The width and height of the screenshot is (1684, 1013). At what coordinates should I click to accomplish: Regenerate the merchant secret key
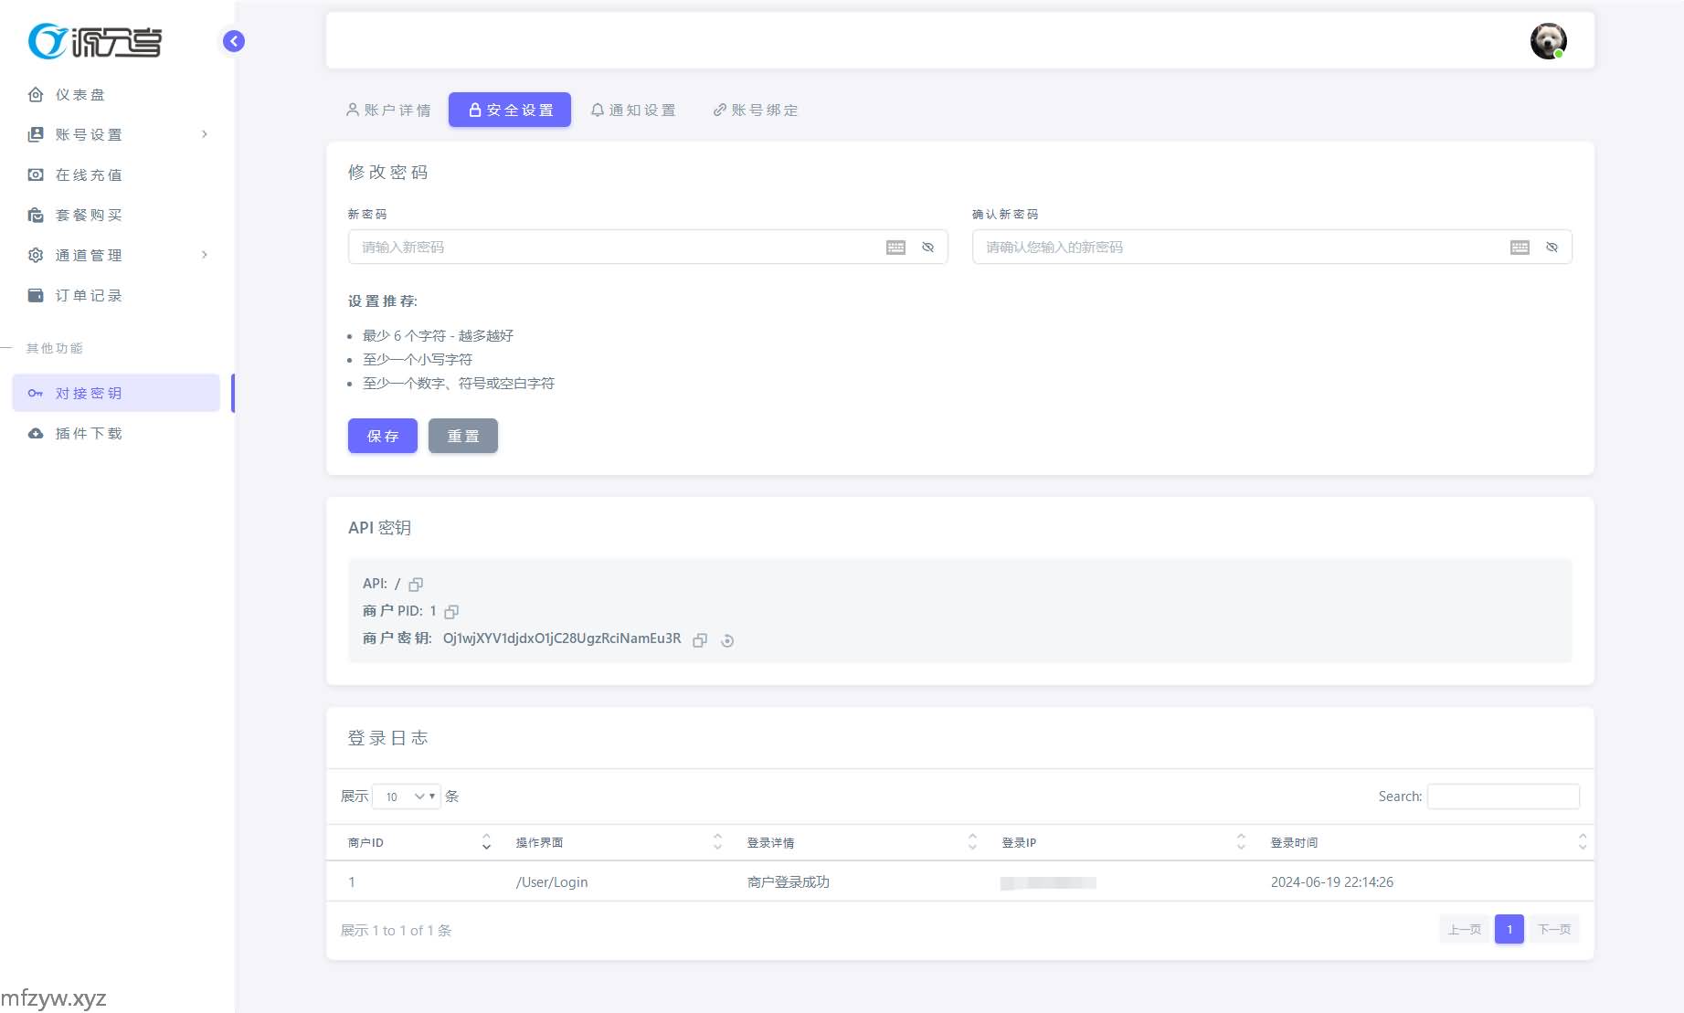coord(727,640)
